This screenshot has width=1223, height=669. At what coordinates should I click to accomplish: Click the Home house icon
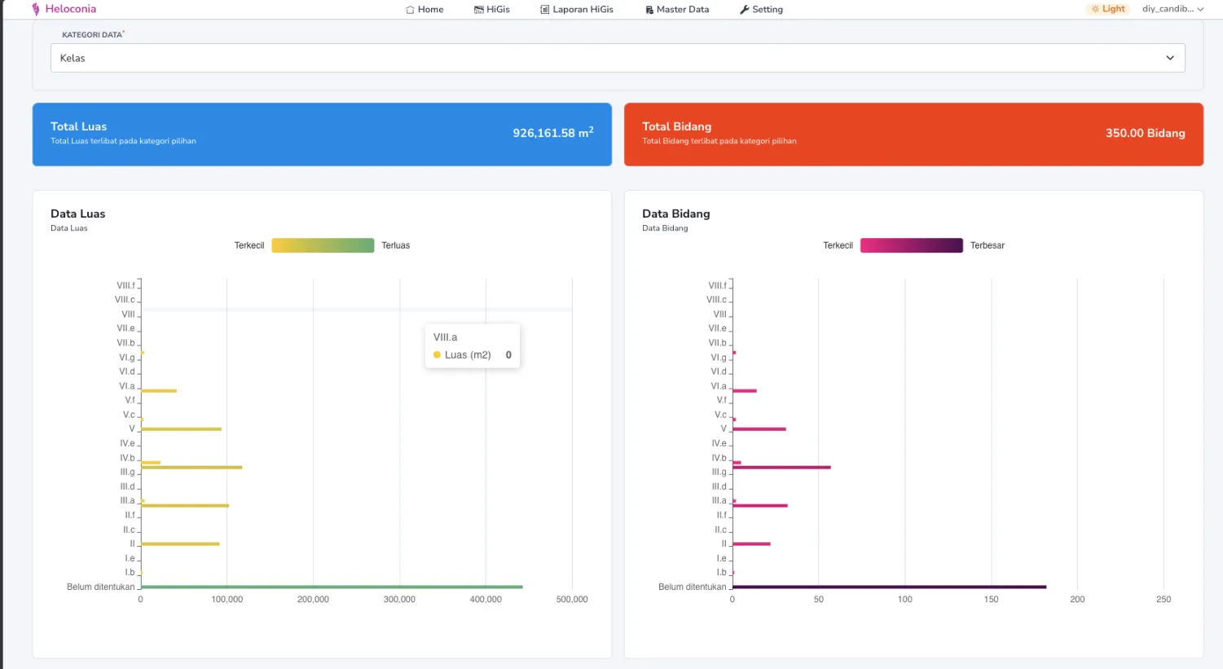[x=410, y=10]
